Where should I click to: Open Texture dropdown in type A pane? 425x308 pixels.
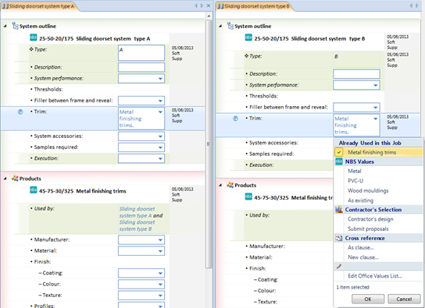click(x=160, y=296)
